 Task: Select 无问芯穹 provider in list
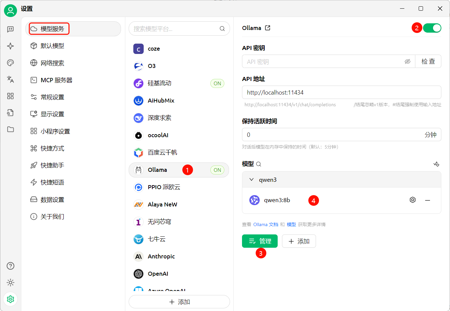(179, 222)
